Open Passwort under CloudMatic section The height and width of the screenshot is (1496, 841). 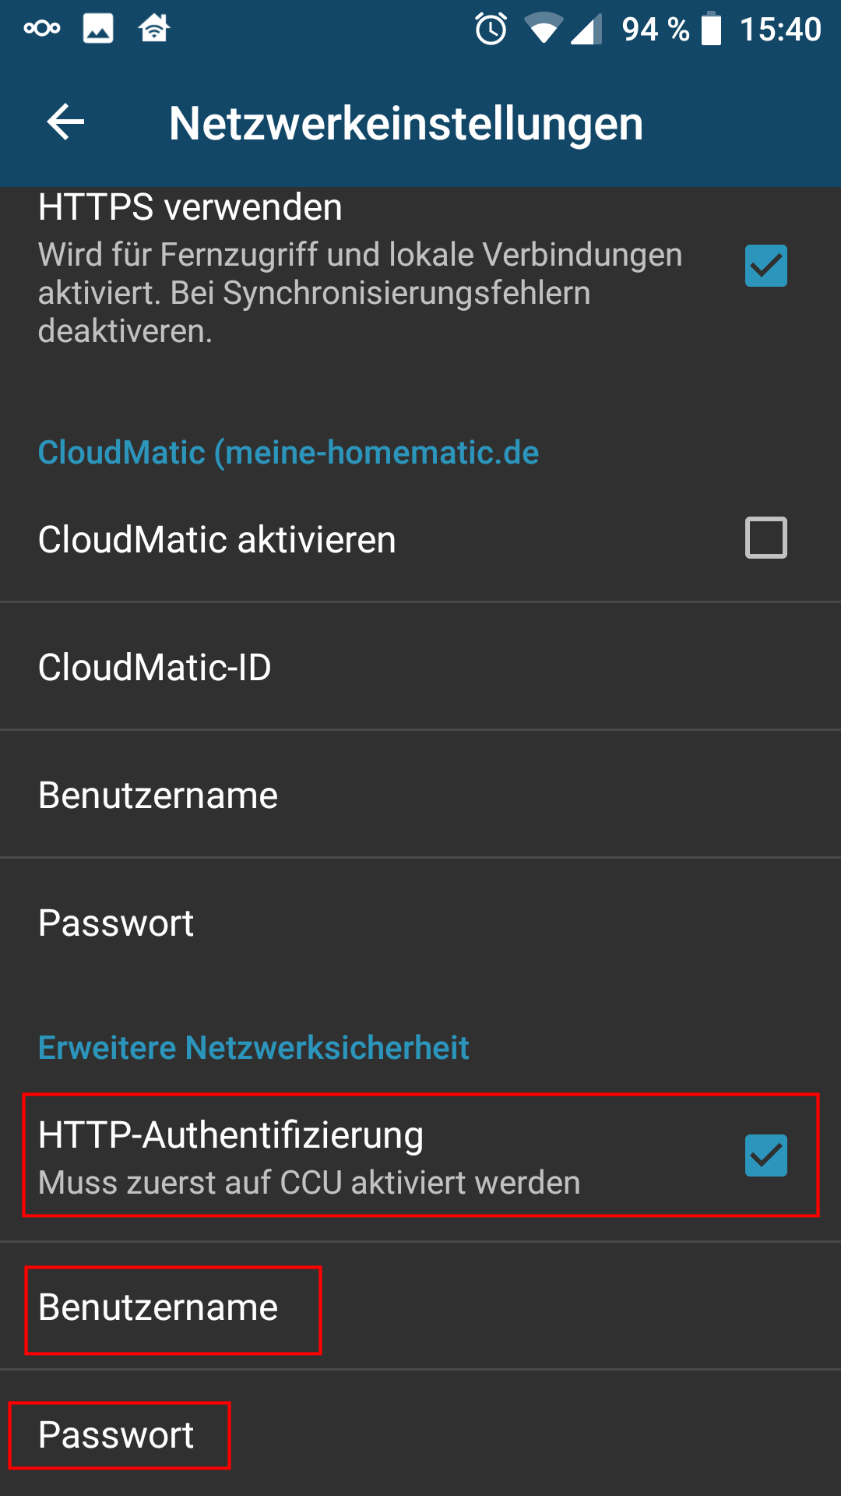point(116,923)
